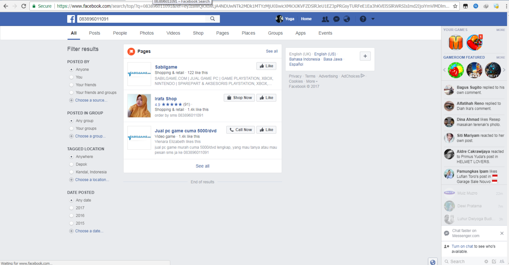Click MORE next to Your Games

[500, 30]
